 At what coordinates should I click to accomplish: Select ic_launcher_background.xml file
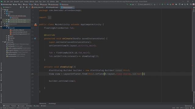(x=19, y=32)
